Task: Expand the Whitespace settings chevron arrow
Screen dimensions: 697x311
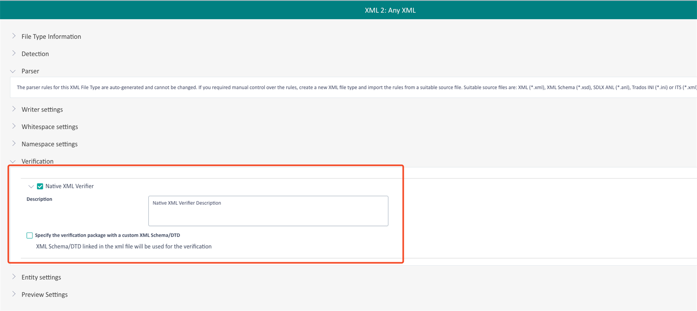Action: pyautogui.click(x=14, y=126)
